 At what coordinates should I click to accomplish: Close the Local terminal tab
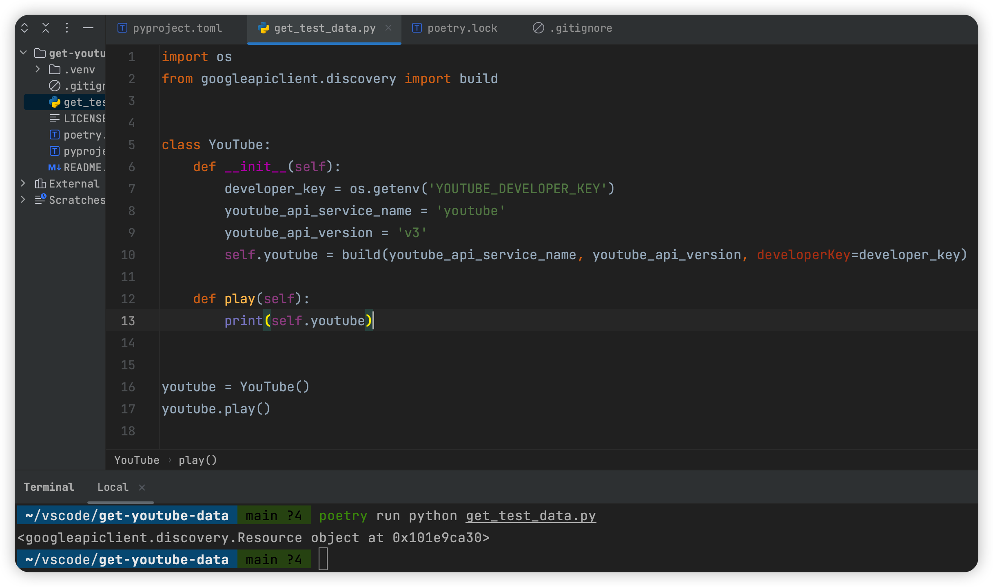142,487
